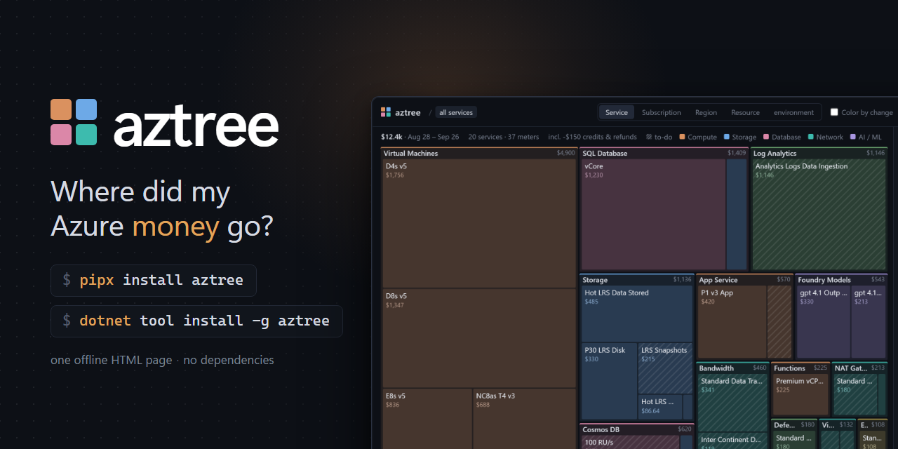This screenshot has width=898, height=449.
Task: Switch to the environment tab
Action: [x=793, y=112]
